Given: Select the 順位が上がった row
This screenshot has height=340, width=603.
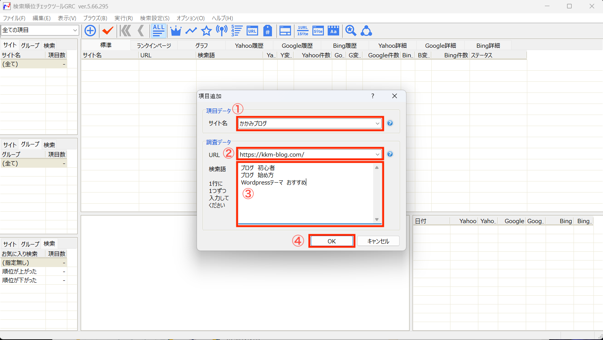Looking at the screenshot, I should point(34,271).
